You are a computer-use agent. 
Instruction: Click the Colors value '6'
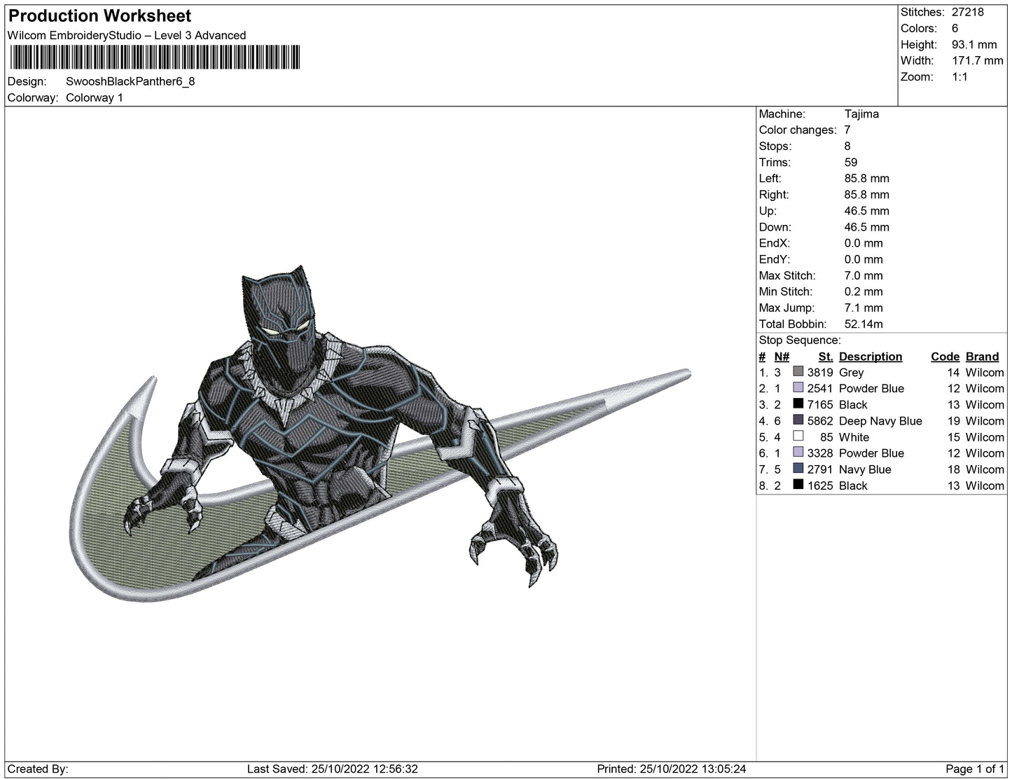coord(955,28)
